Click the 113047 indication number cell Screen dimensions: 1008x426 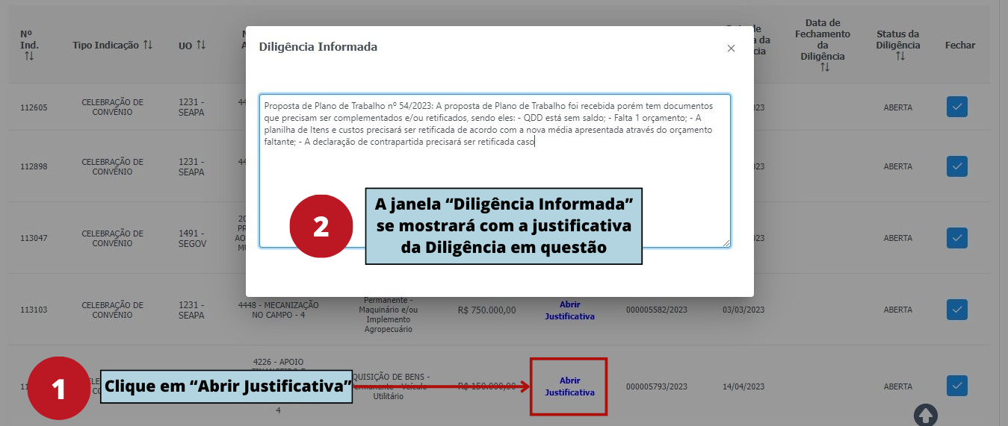pos(34,239)
